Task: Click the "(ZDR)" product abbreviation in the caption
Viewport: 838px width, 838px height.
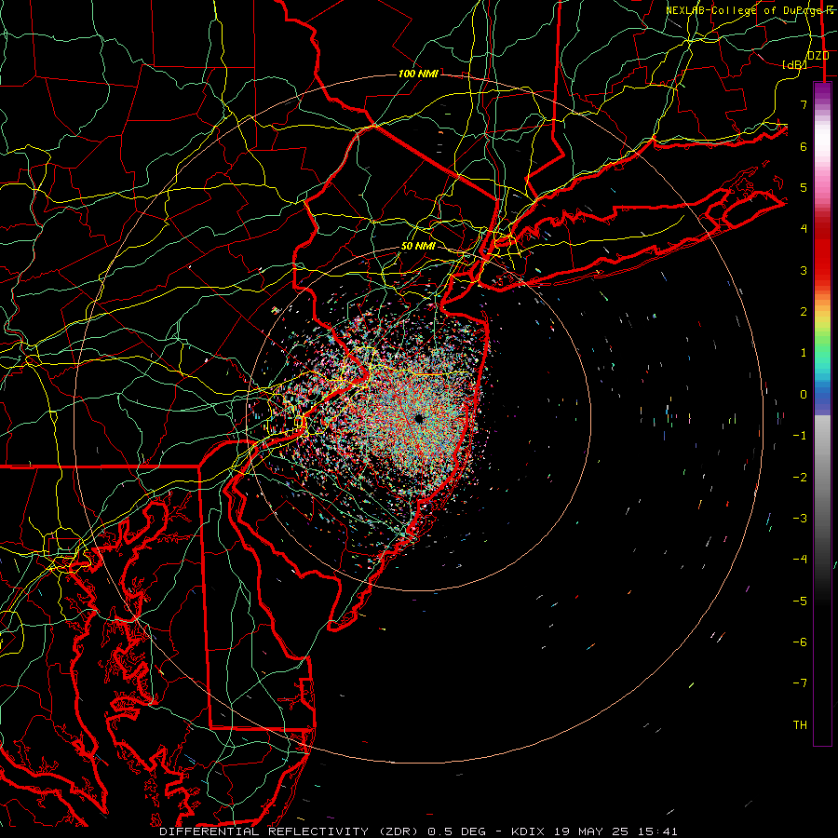Action: click(x=399, y=831)
